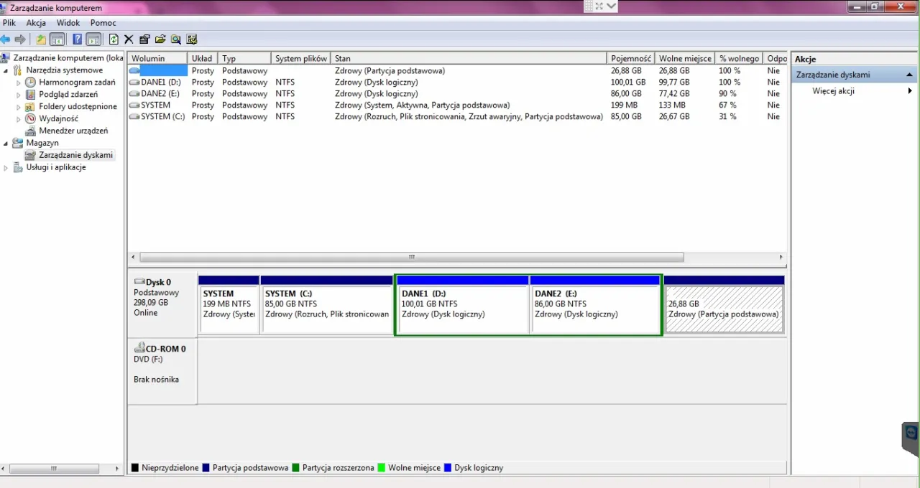Collapse the Zarządzanie dyskami section in Akcje
Screen dimensions: 920x488
pos(909,74)
